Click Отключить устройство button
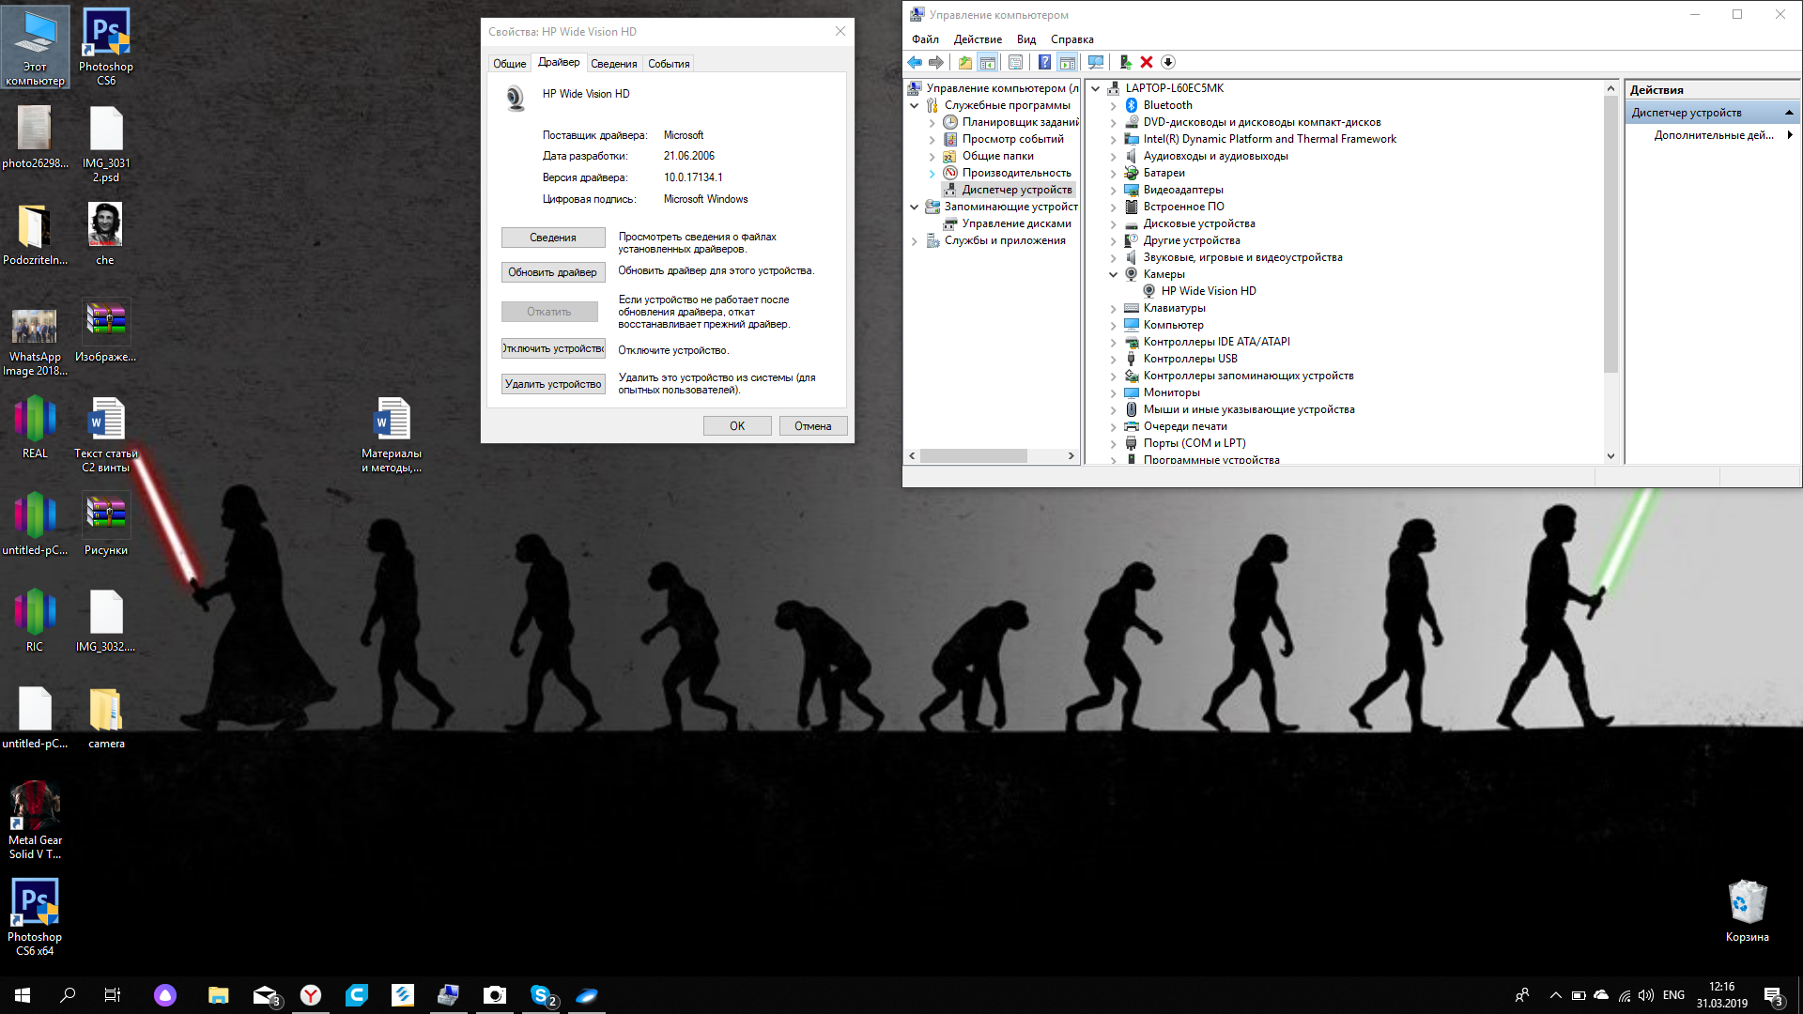The image size is (1803, 1014). (553, 348)
